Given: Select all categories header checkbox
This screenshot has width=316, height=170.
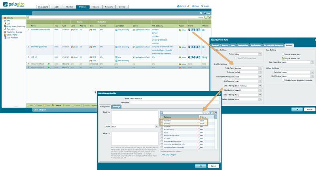Looking at the screenshot, I should tap(162, 117).
